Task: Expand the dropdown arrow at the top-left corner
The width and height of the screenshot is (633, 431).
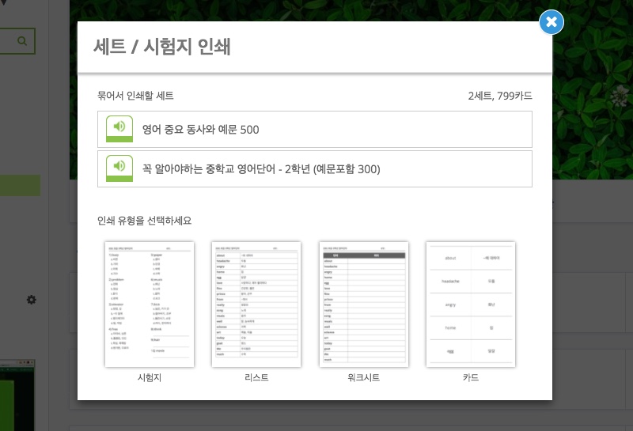Action: coord(3,5)
